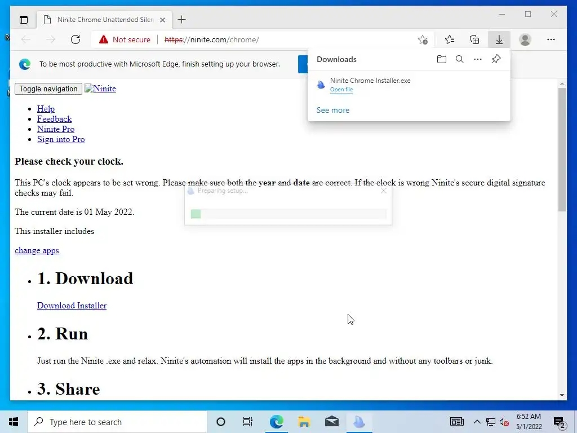Open the Sign into Pro link
The height and width of the screenshot is (433, 577).
61,139
